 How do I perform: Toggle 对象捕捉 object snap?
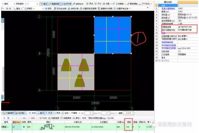tap(9, 113)
